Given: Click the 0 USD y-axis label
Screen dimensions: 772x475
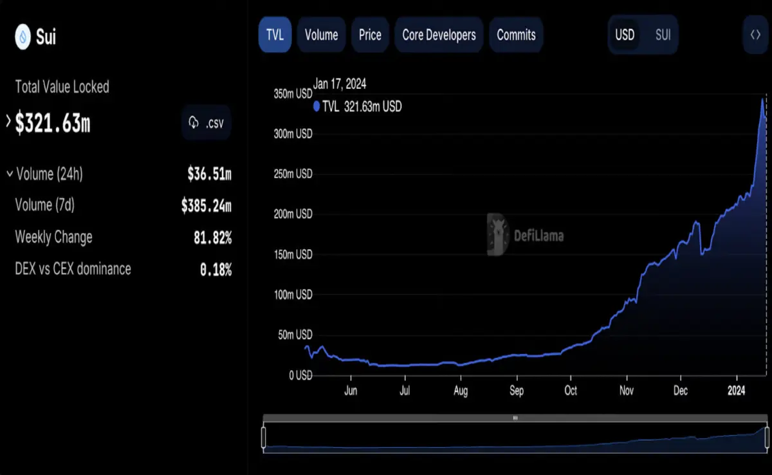Looking at the screenshot, I should pyautogui.click(x=300, y=375).
